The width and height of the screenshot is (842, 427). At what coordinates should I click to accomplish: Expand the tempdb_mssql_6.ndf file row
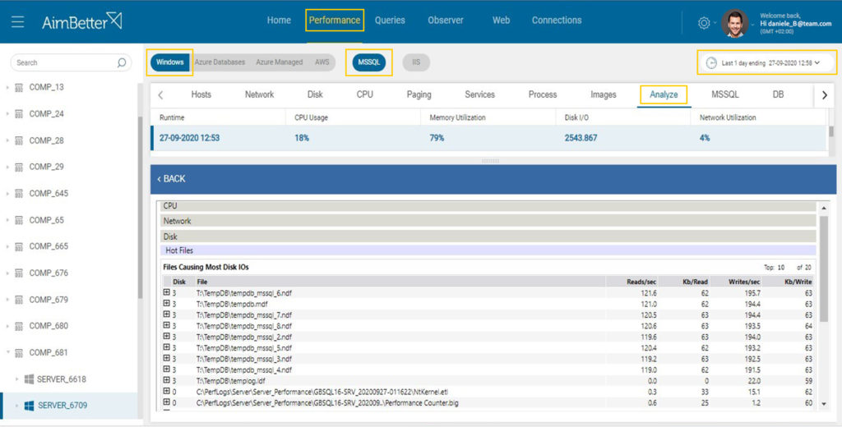click(166, 292)
